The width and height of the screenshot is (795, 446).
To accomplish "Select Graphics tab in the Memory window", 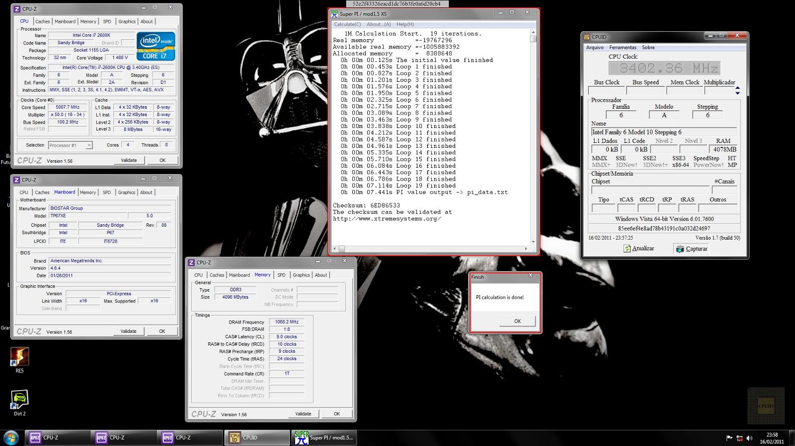I will [x=301, y=275].
